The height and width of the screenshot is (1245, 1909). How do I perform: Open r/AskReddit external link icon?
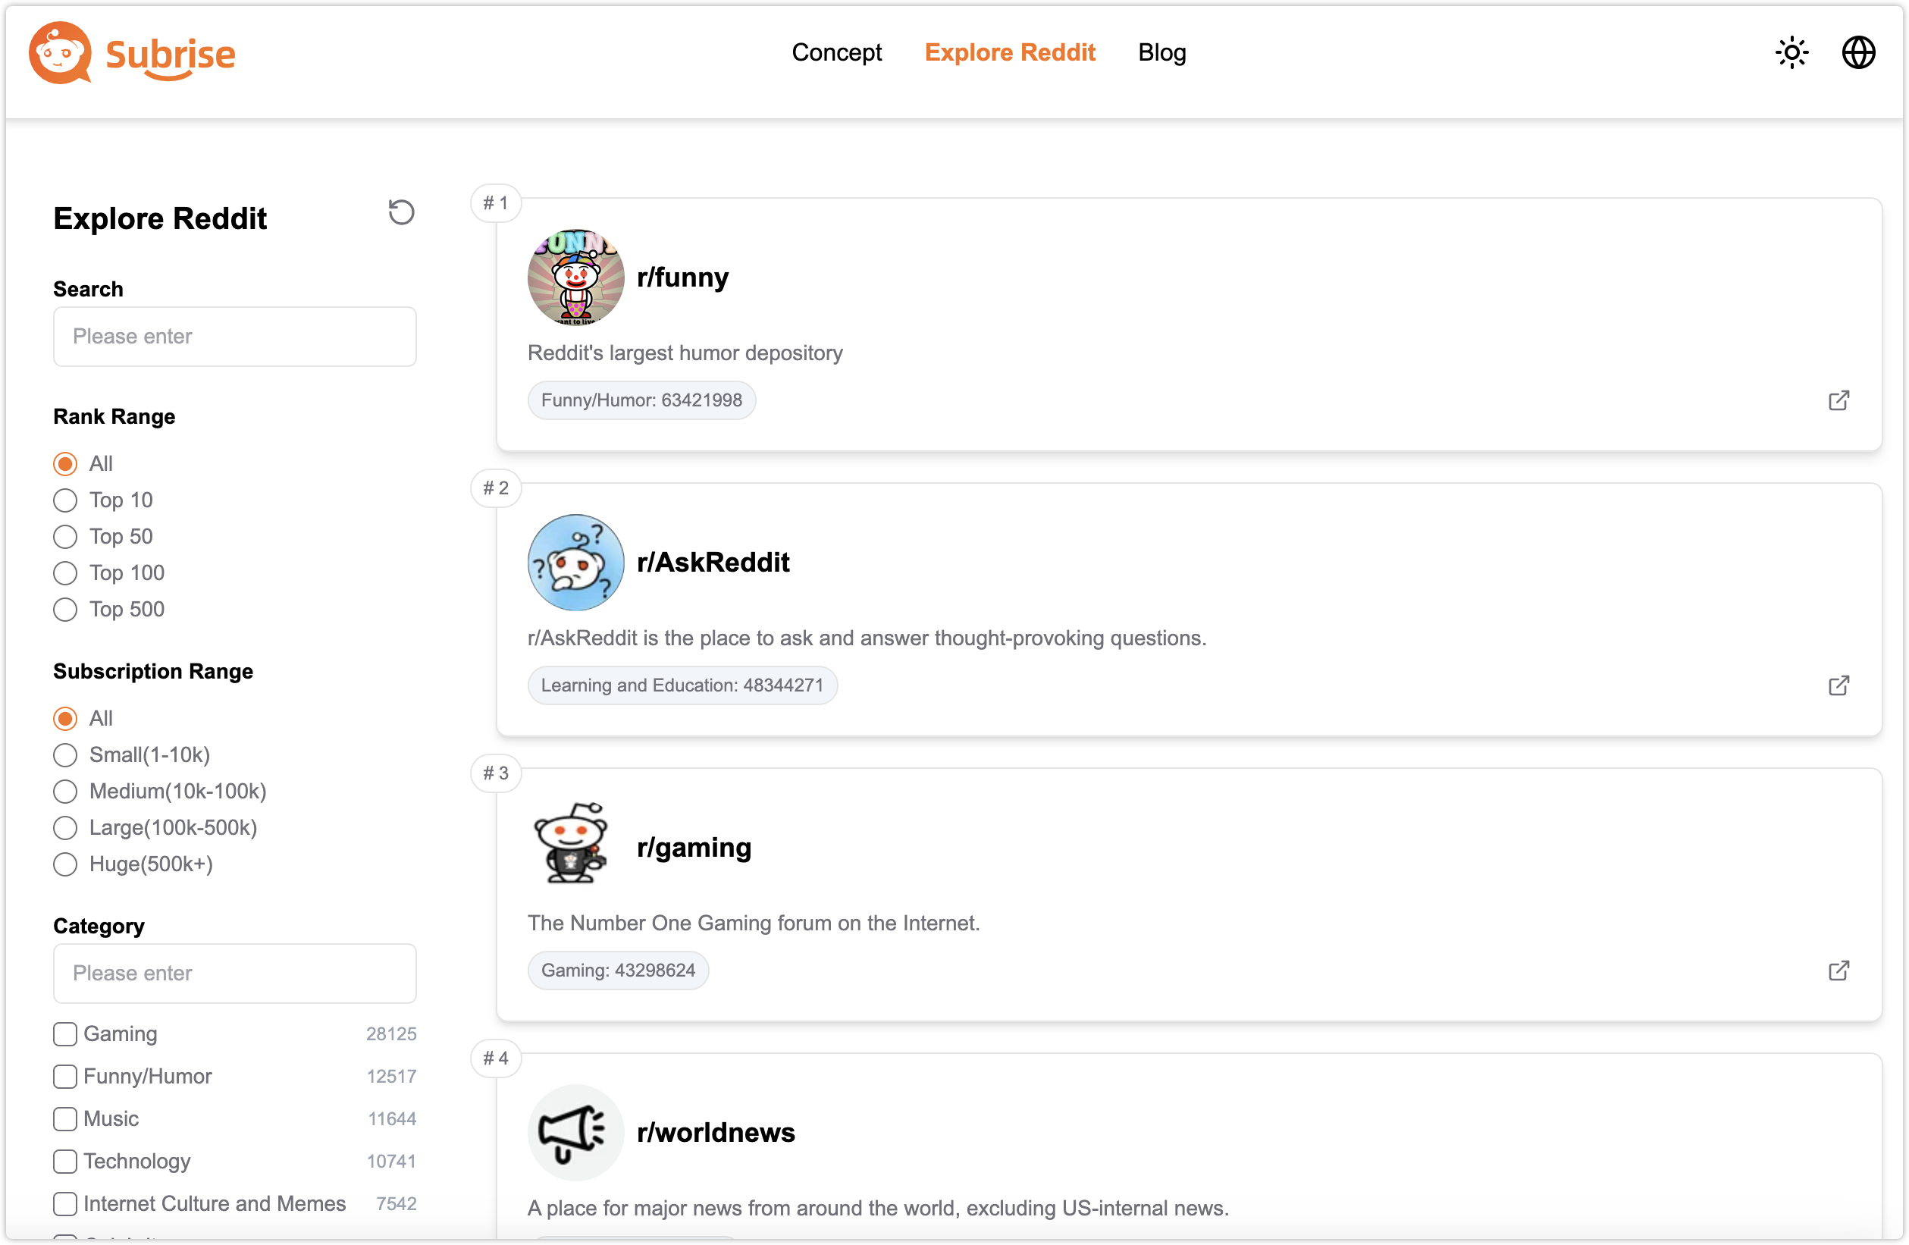pos(1838,685)
